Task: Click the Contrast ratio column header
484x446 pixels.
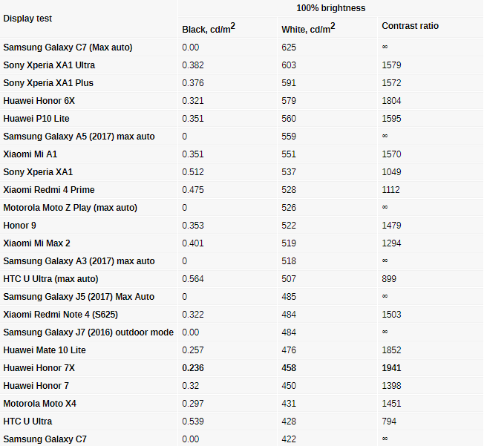Action: [410, 26]
